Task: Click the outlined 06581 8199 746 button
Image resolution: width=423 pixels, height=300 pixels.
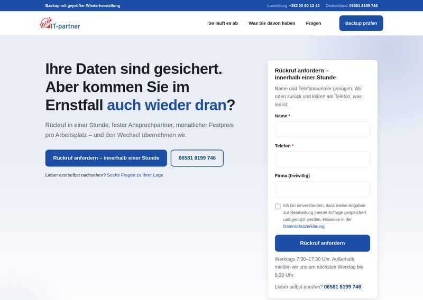Action: (197, 158)
